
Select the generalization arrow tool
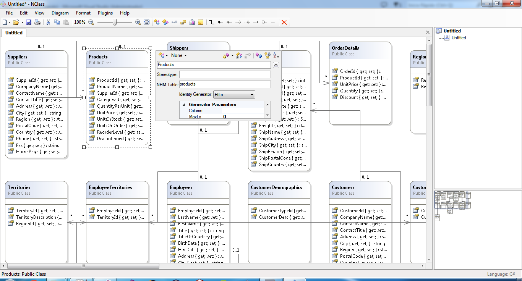pyautogui.click(x=238, y=22)
